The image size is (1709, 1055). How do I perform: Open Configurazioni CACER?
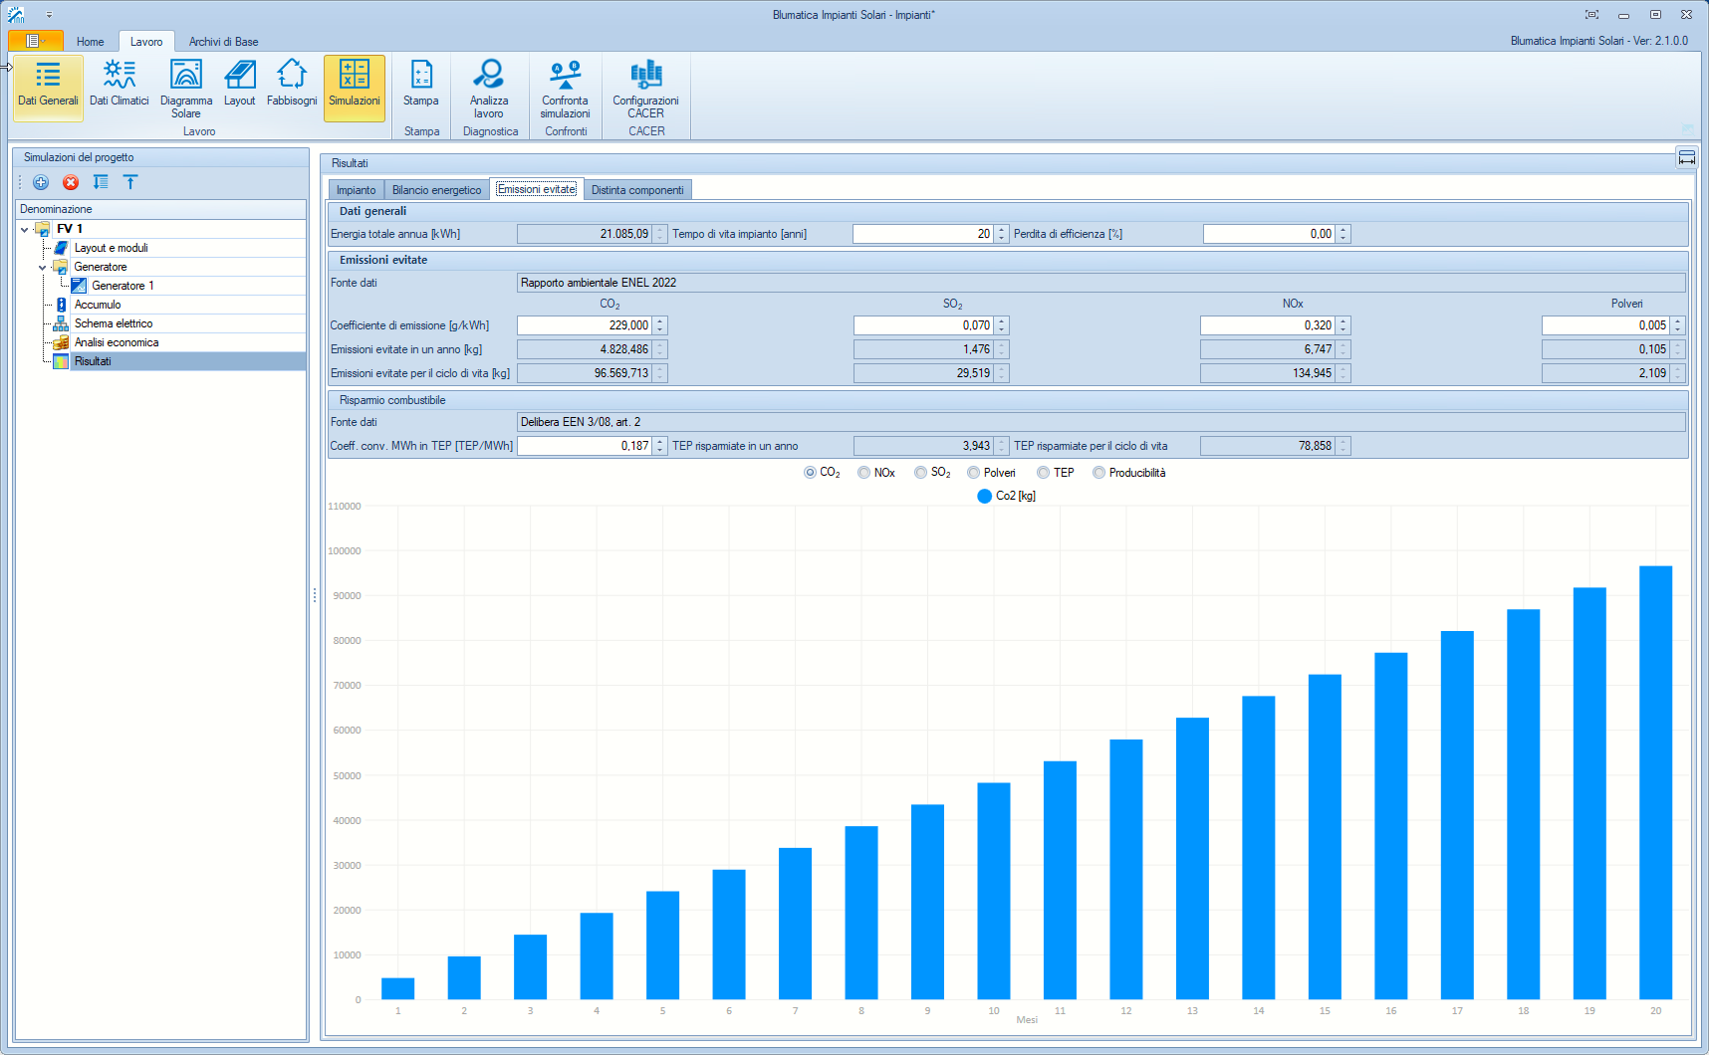[645, 87]
